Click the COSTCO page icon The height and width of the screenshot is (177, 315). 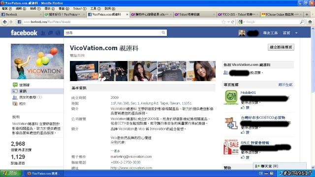tap(231, 122)
